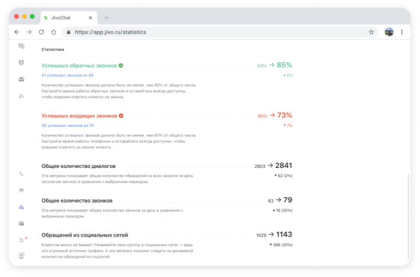Click the page vertical scrollbar
Image resolution: width=420 pixels, height=277 pixels.
point(408,216)
